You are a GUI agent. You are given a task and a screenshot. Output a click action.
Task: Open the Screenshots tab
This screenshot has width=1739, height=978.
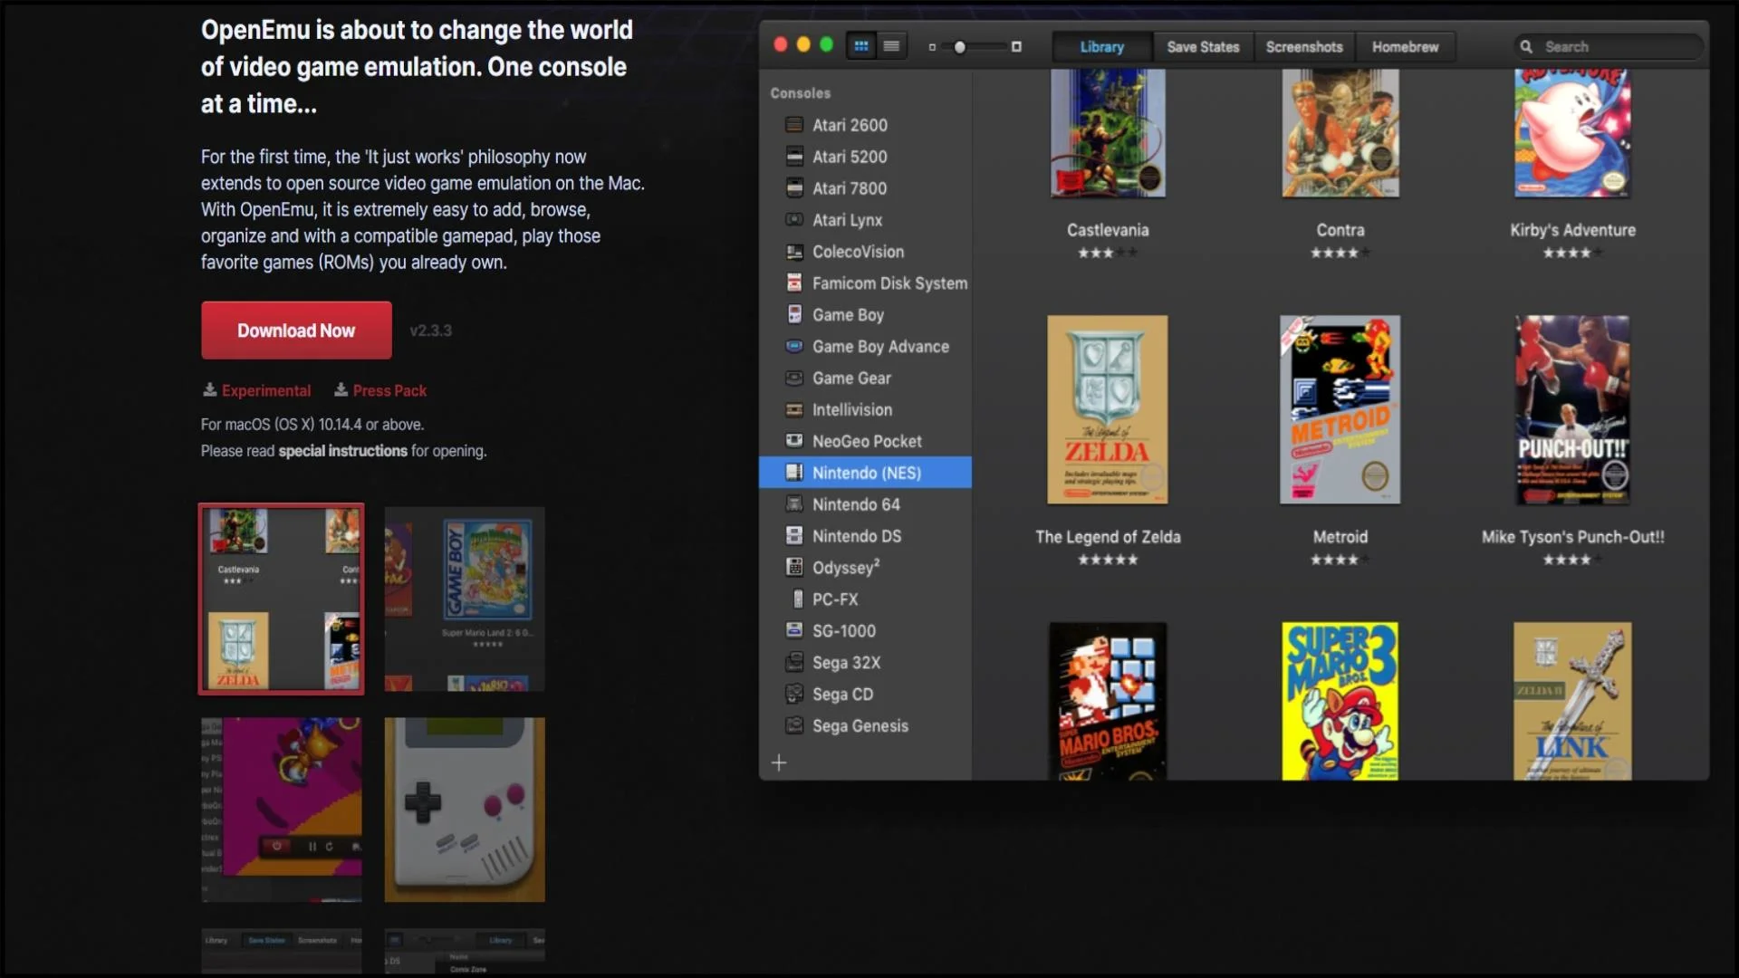coord(1304,47)
